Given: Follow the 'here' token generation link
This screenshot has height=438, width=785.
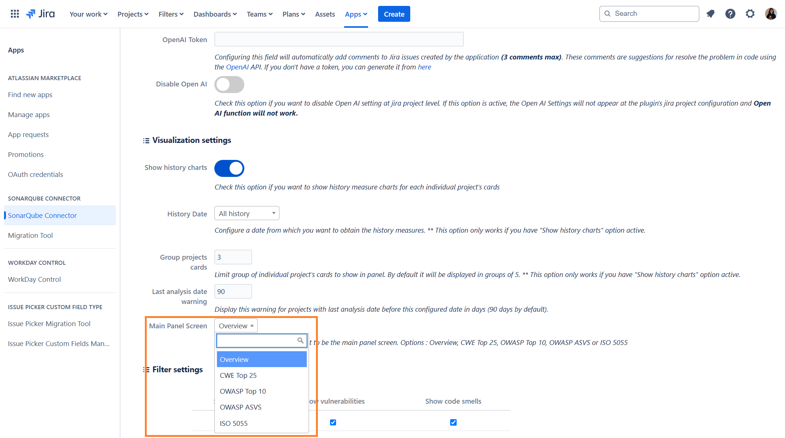Looking at the screenshot, I should [x=424, y=67].
